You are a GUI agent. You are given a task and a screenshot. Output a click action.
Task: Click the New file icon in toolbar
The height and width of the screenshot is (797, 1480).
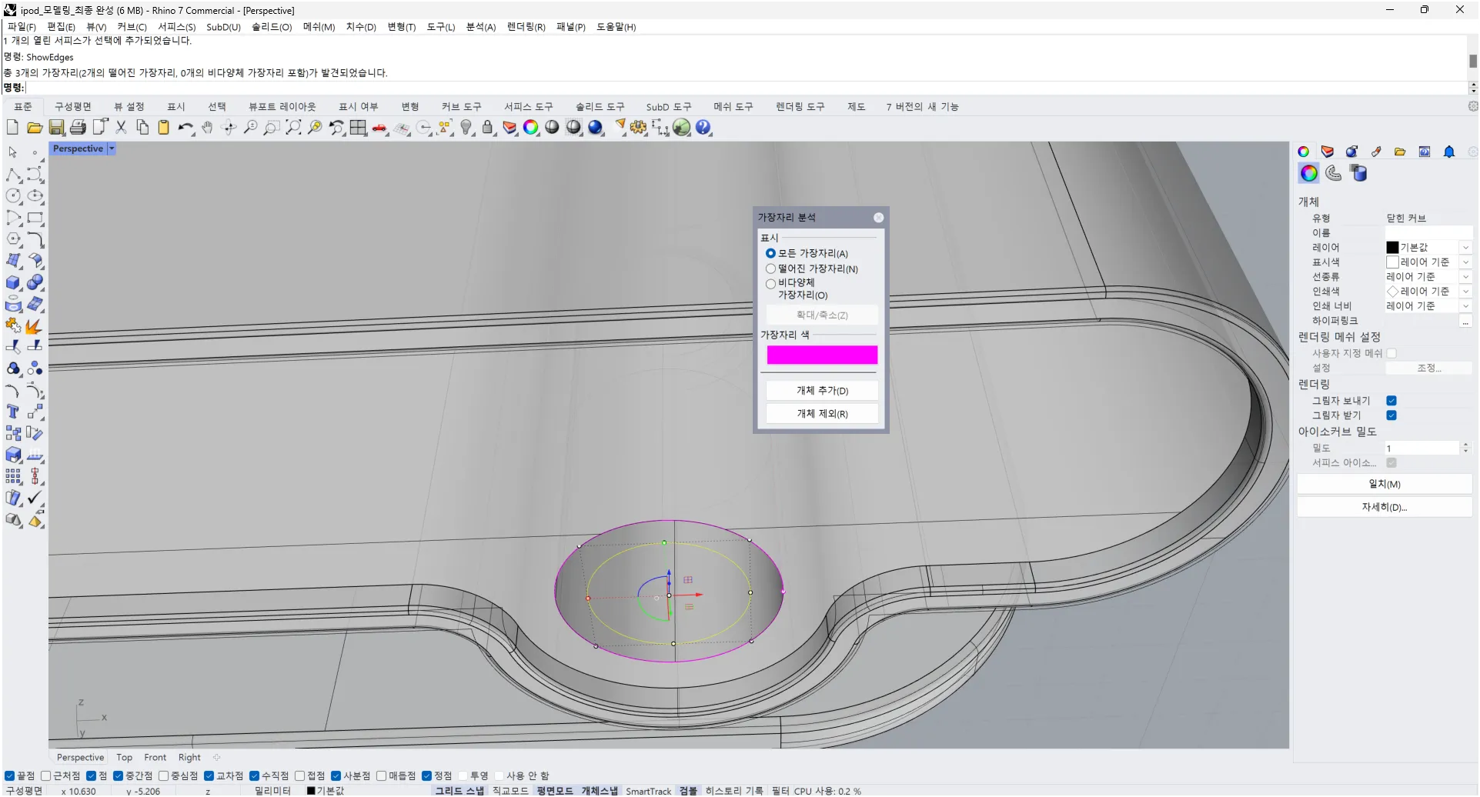[12, 128]
